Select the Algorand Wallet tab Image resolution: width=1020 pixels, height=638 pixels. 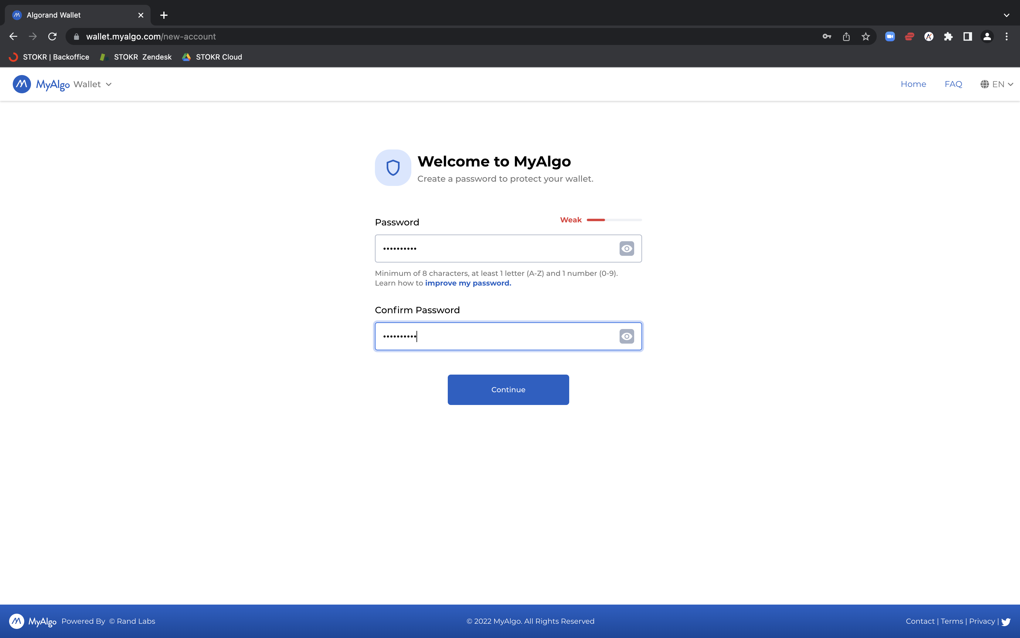tap(77, 15)
